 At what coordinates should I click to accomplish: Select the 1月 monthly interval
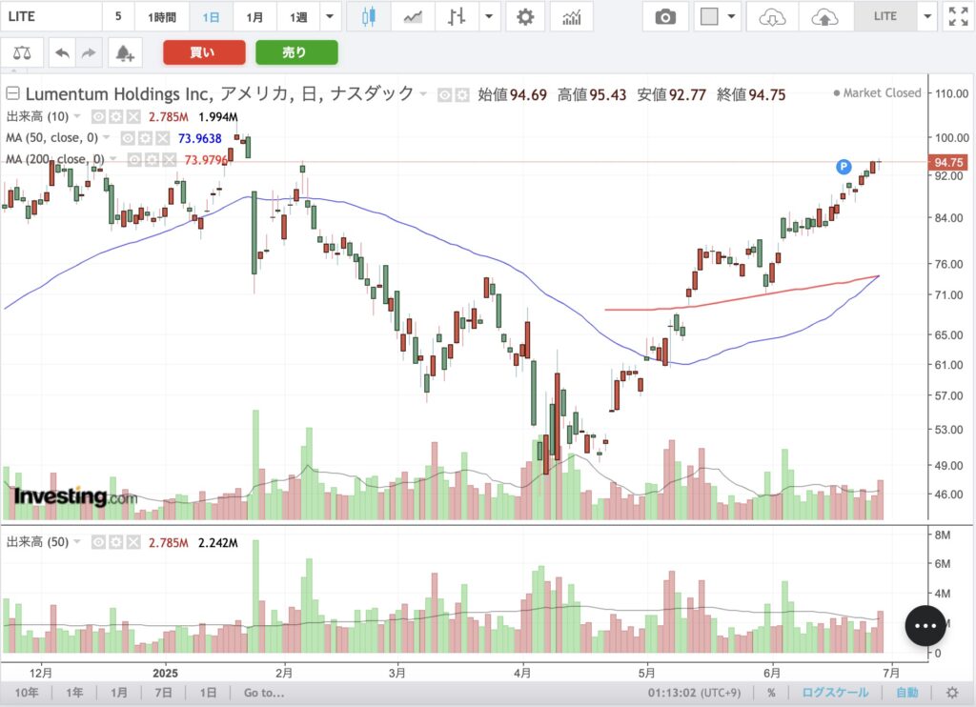[254, 17]
